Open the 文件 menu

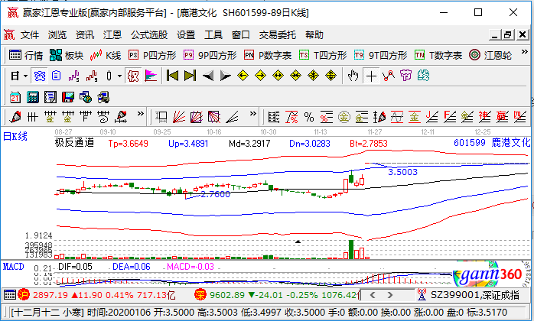click(30, 34)
